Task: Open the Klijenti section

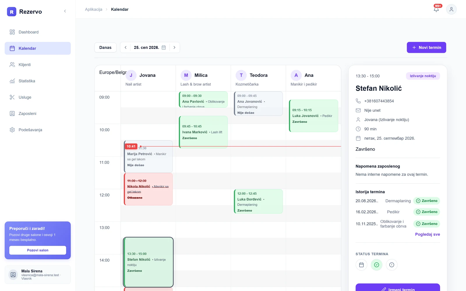Action: tap(38, 65)
